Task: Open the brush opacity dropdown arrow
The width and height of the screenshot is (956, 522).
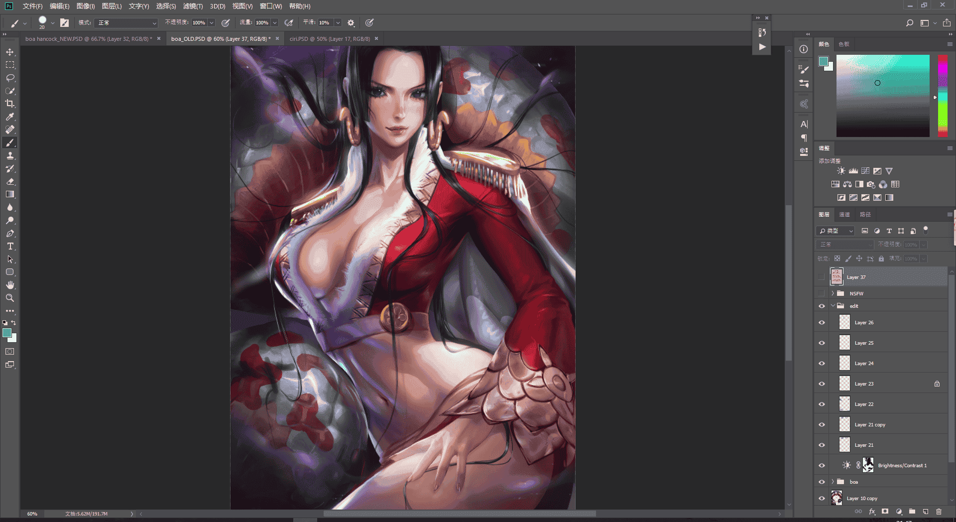Action: (212, 23)
